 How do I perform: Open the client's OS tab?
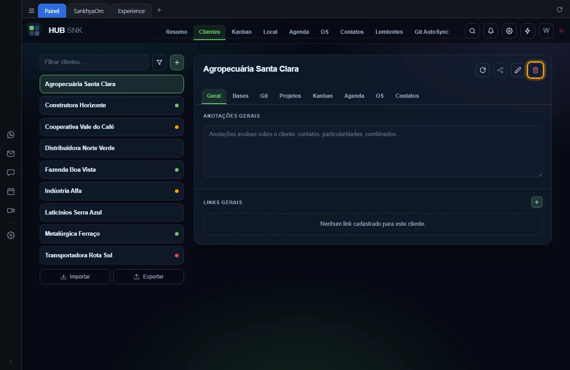380,96
